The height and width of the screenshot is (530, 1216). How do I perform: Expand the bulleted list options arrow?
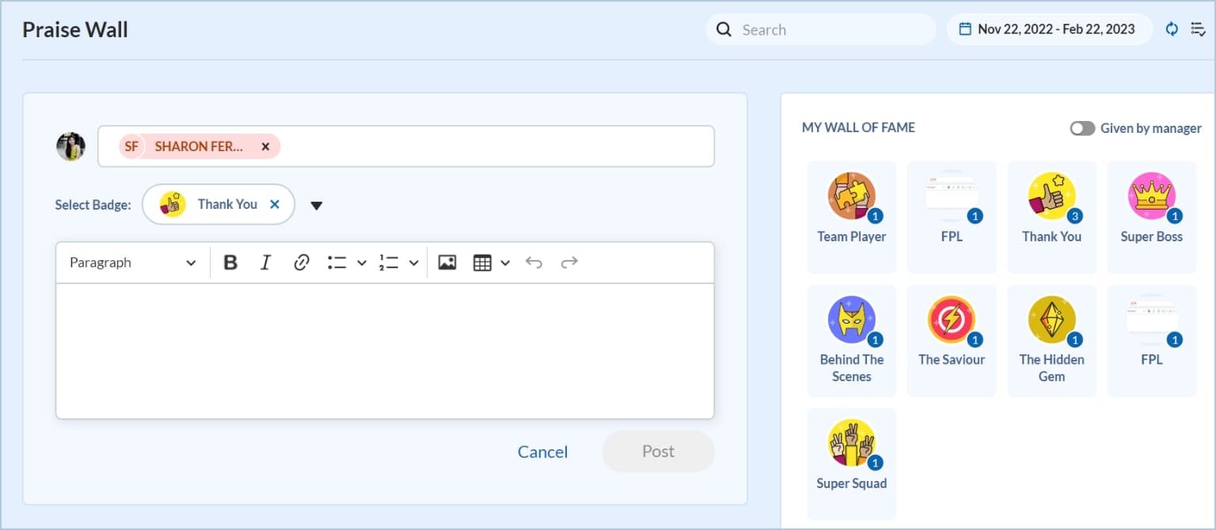click(362, 263)
